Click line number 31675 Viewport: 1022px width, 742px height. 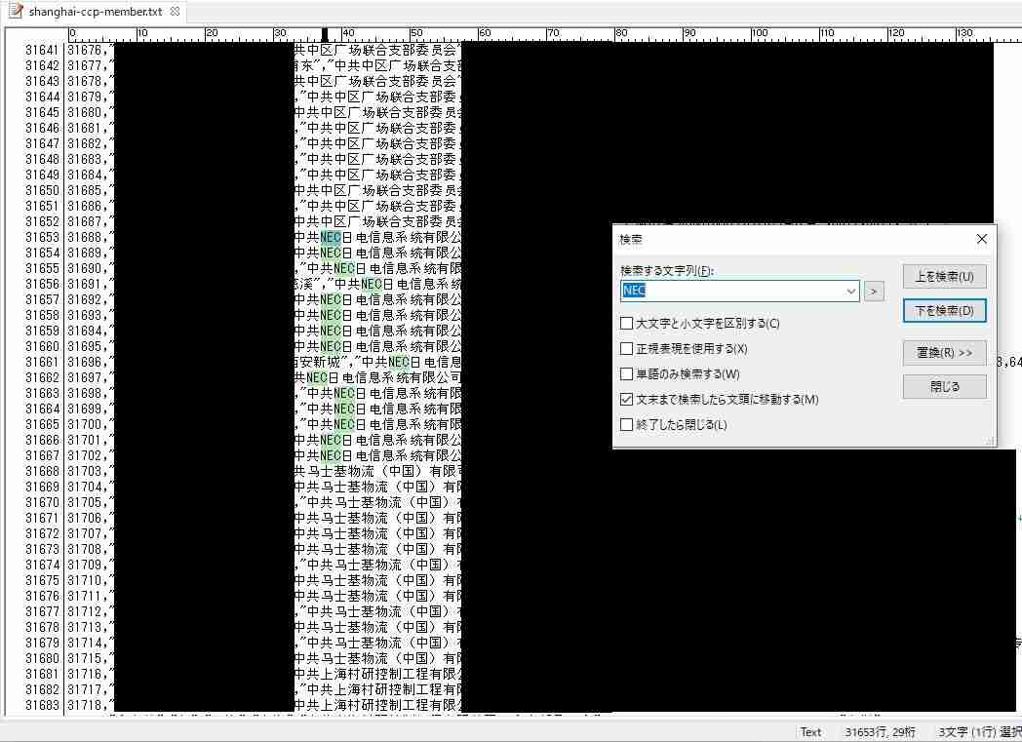point(42,580)
